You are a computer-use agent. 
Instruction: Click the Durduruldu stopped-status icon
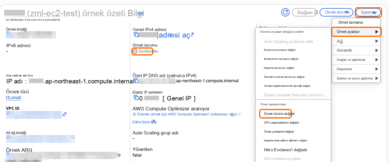click(135, 51)
